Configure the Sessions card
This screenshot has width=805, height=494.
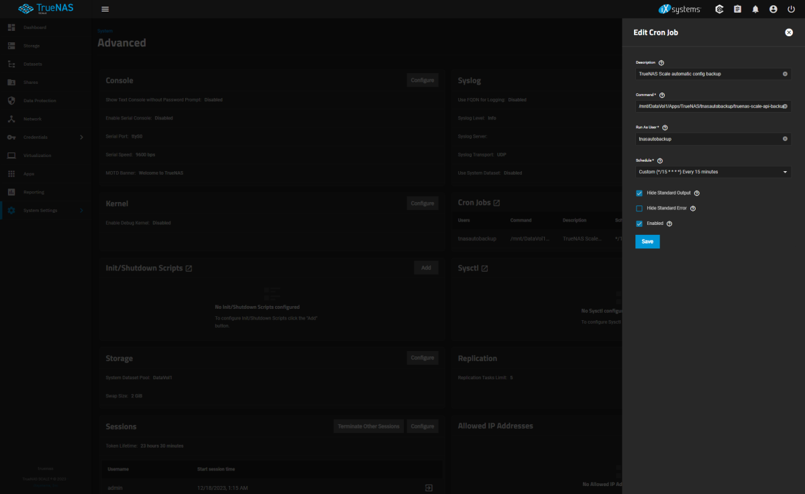pyautogui.click(x=423, y=426)
